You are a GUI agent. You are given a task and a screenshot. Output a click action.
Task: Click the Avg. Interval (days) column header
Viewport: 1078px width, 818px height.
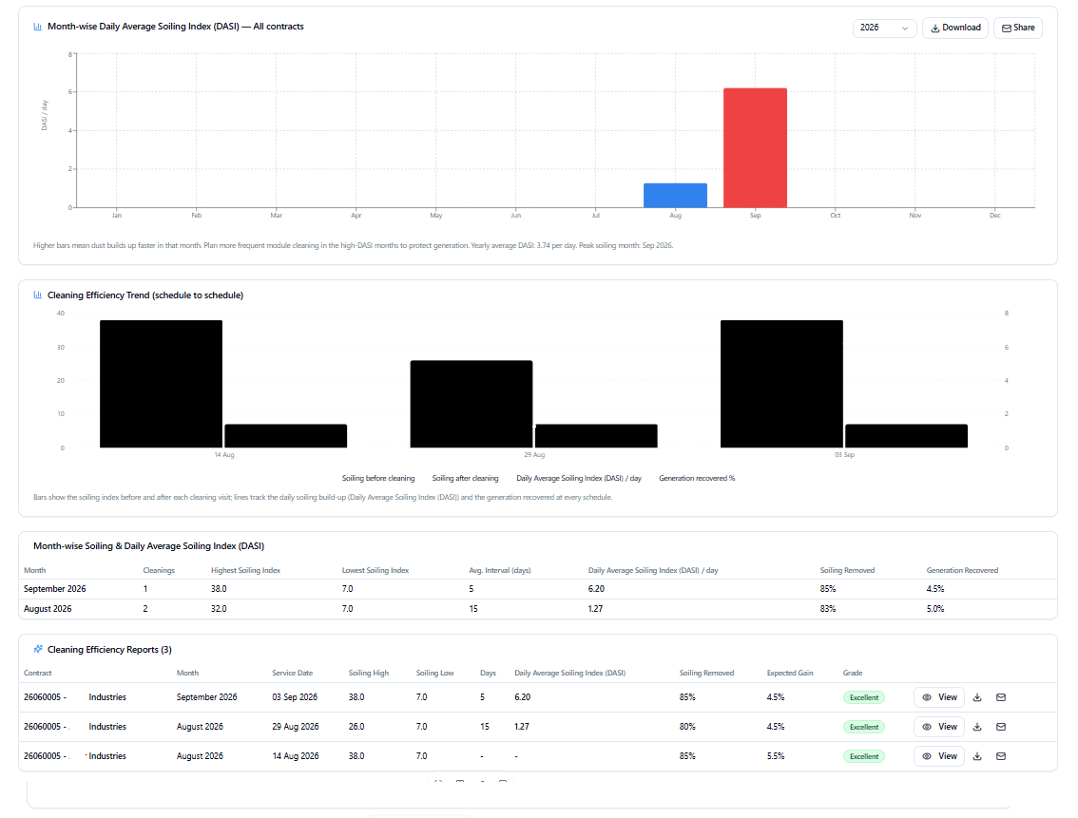point(500,570)
